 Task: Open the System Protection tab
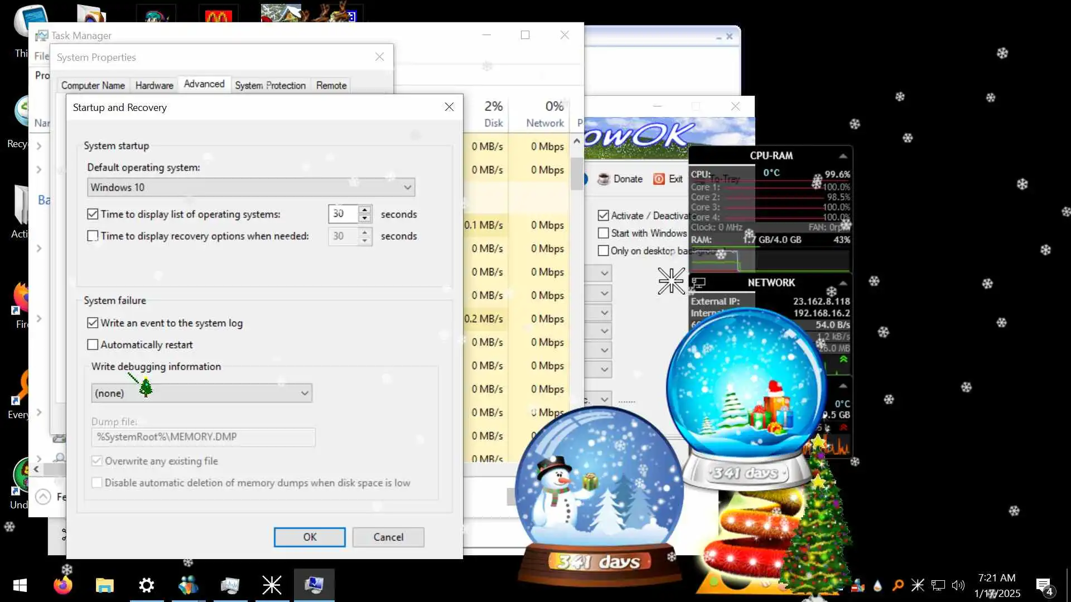270,85
